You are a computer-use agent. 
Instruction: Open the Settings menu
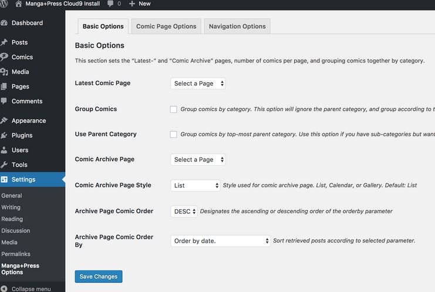[32, 180]
